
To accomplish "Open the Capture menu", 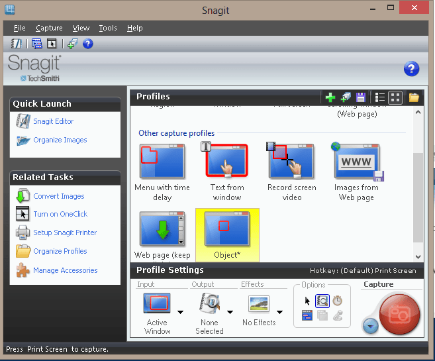I will (49, 28).
